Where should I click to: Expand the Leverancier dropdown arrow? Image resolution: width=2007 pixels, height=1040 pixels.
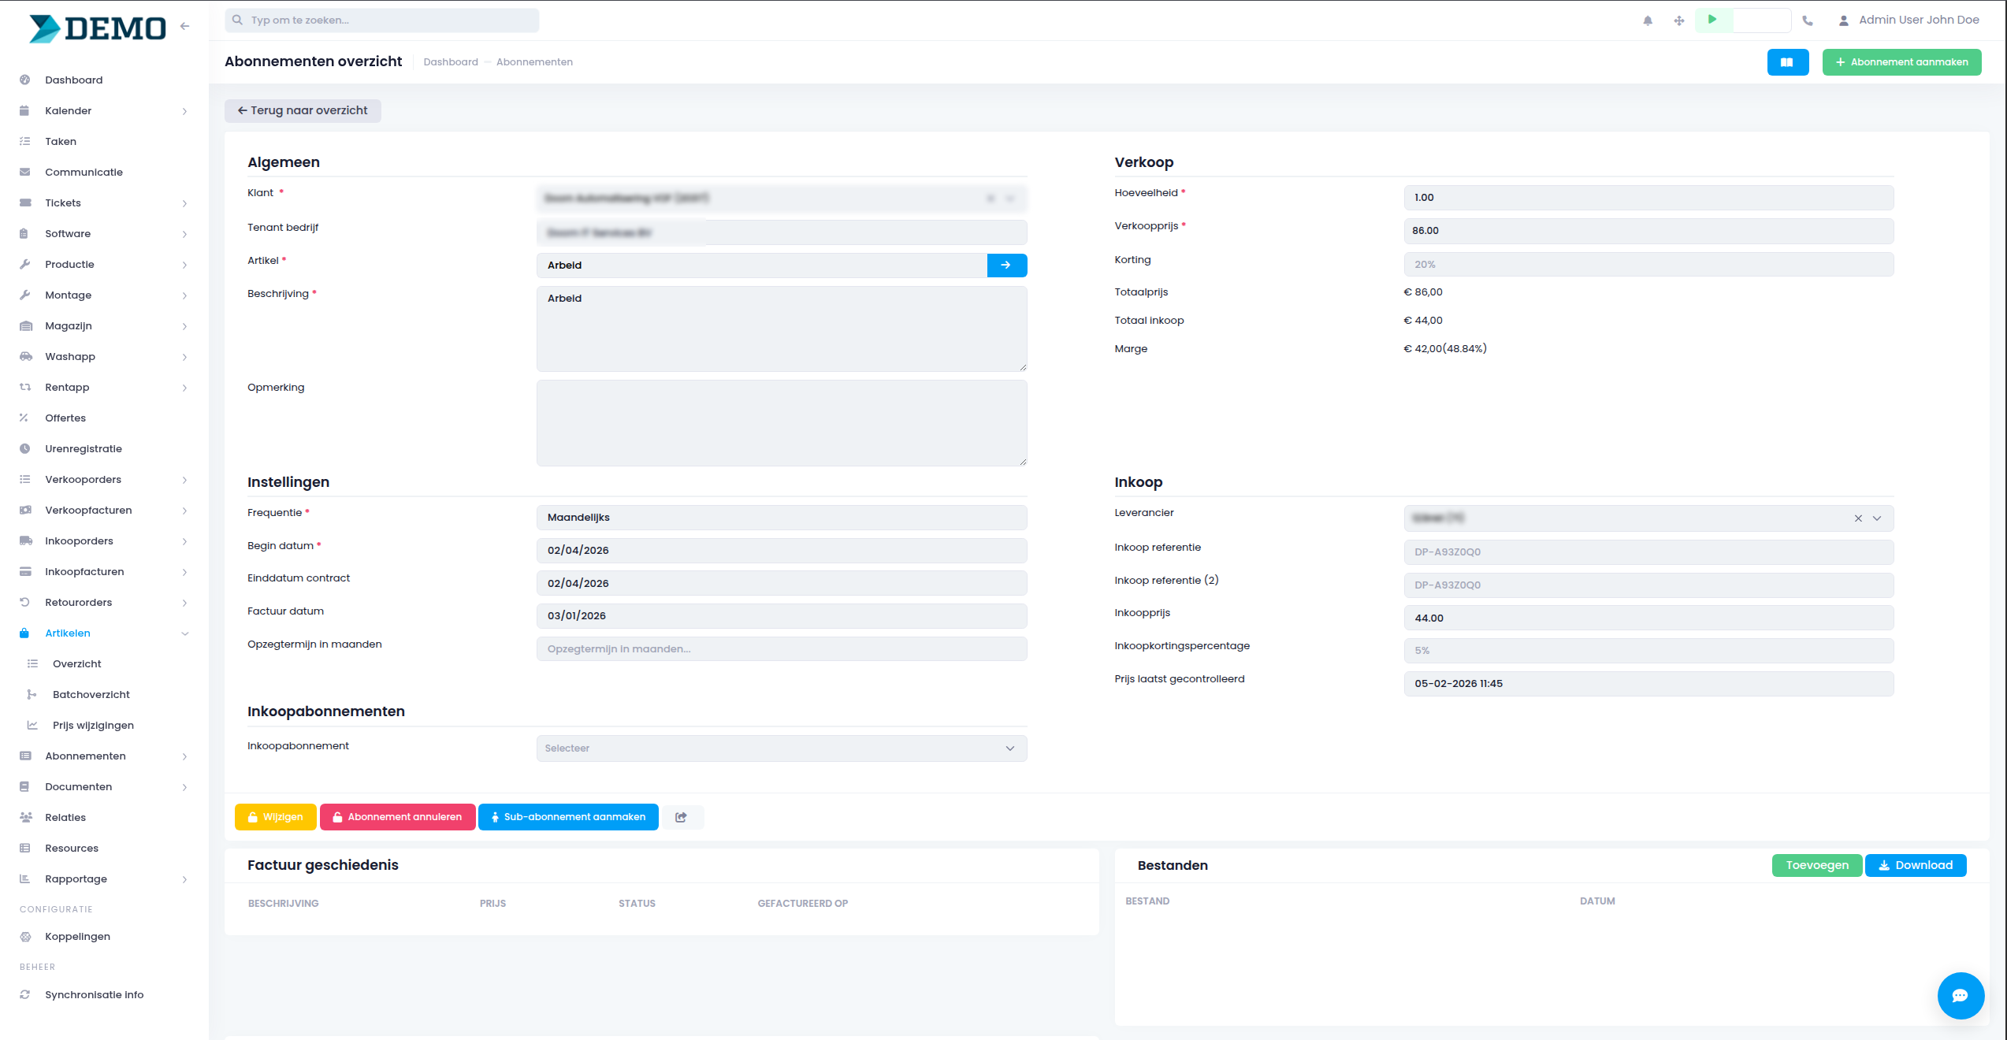click(x=1877, y=518)
